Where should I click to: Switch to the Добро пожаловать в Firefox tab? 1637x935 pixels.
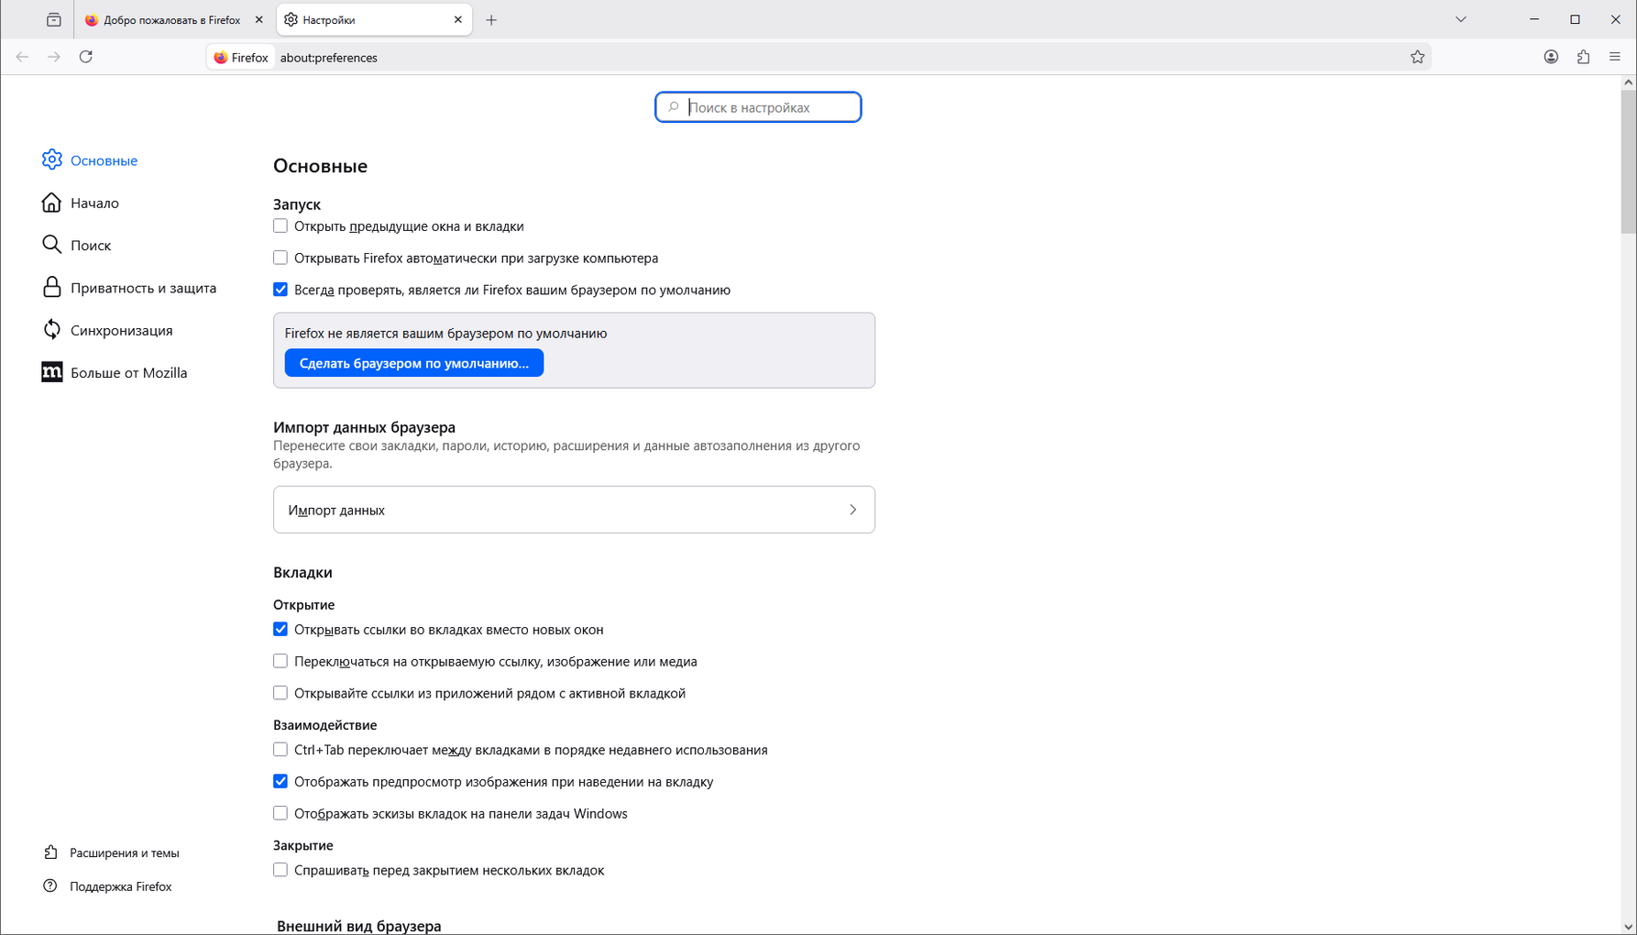(171, 20)
